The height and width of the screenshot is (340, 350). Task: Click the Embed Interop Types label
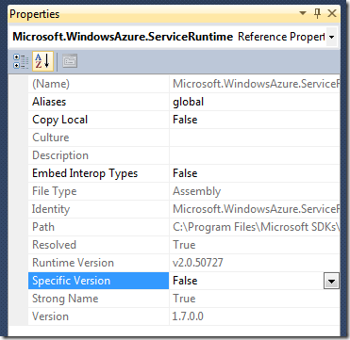click(85, 173)
